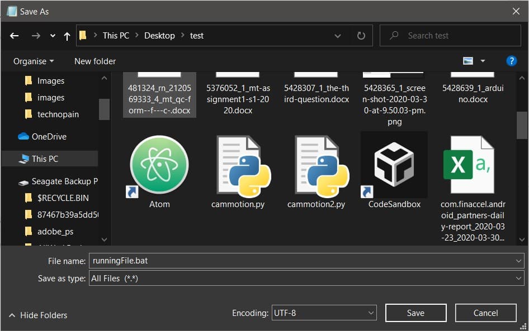
Task: Select the Atom shortcut icon
Action: click(x=159, y=165)
